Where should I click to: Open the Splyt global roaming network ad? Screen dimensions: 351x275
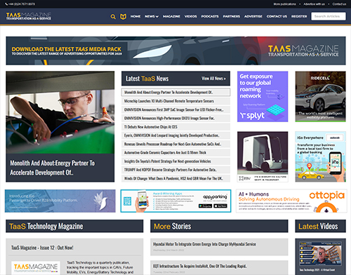263,97
